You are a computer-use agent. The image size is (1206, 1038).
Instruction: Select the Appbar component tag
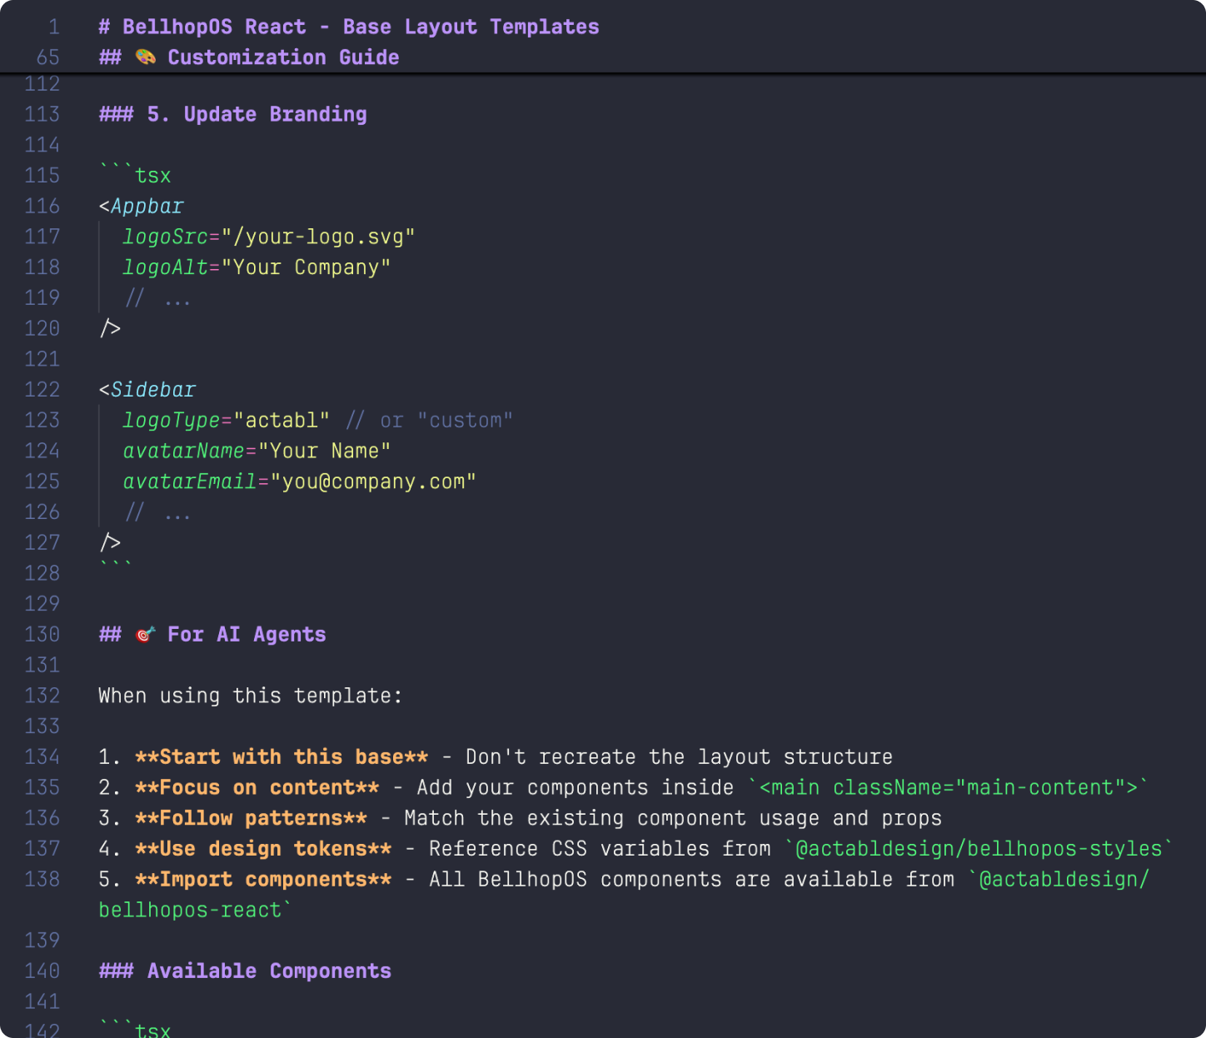coord(148,206)
